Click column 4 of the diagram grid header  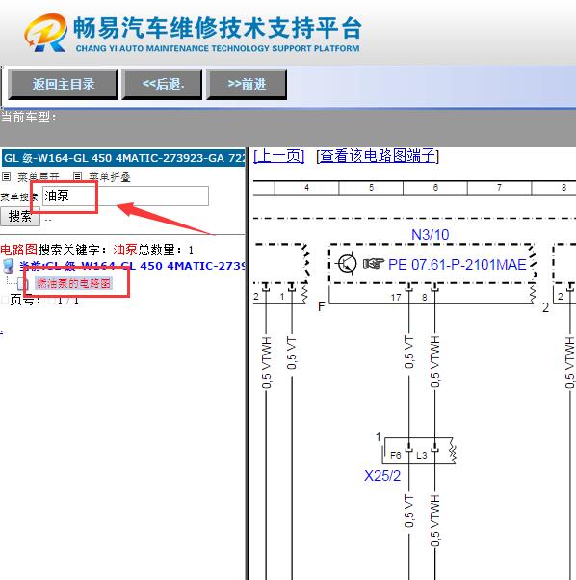click(307, 188)
